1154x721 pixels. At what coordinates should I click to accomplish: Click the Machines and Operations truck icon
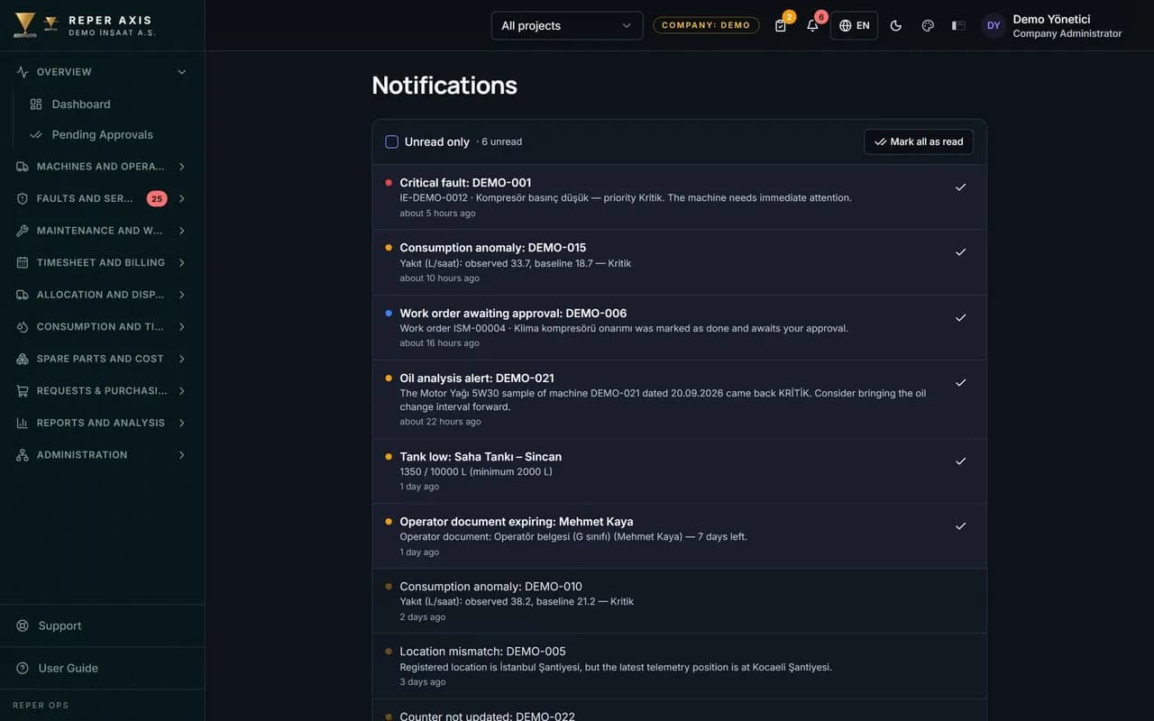tap(23, 167)
